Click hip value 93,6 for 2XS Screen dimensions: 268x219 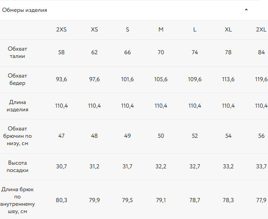61,79
